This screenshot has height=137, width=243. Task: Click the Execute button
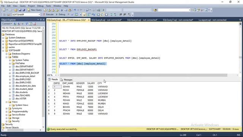click(x=48, y=14)
